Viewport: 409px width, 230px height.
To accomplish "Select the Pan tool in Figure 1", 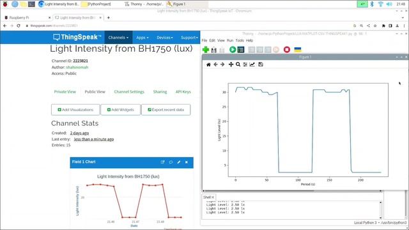I will pos(231,65).
